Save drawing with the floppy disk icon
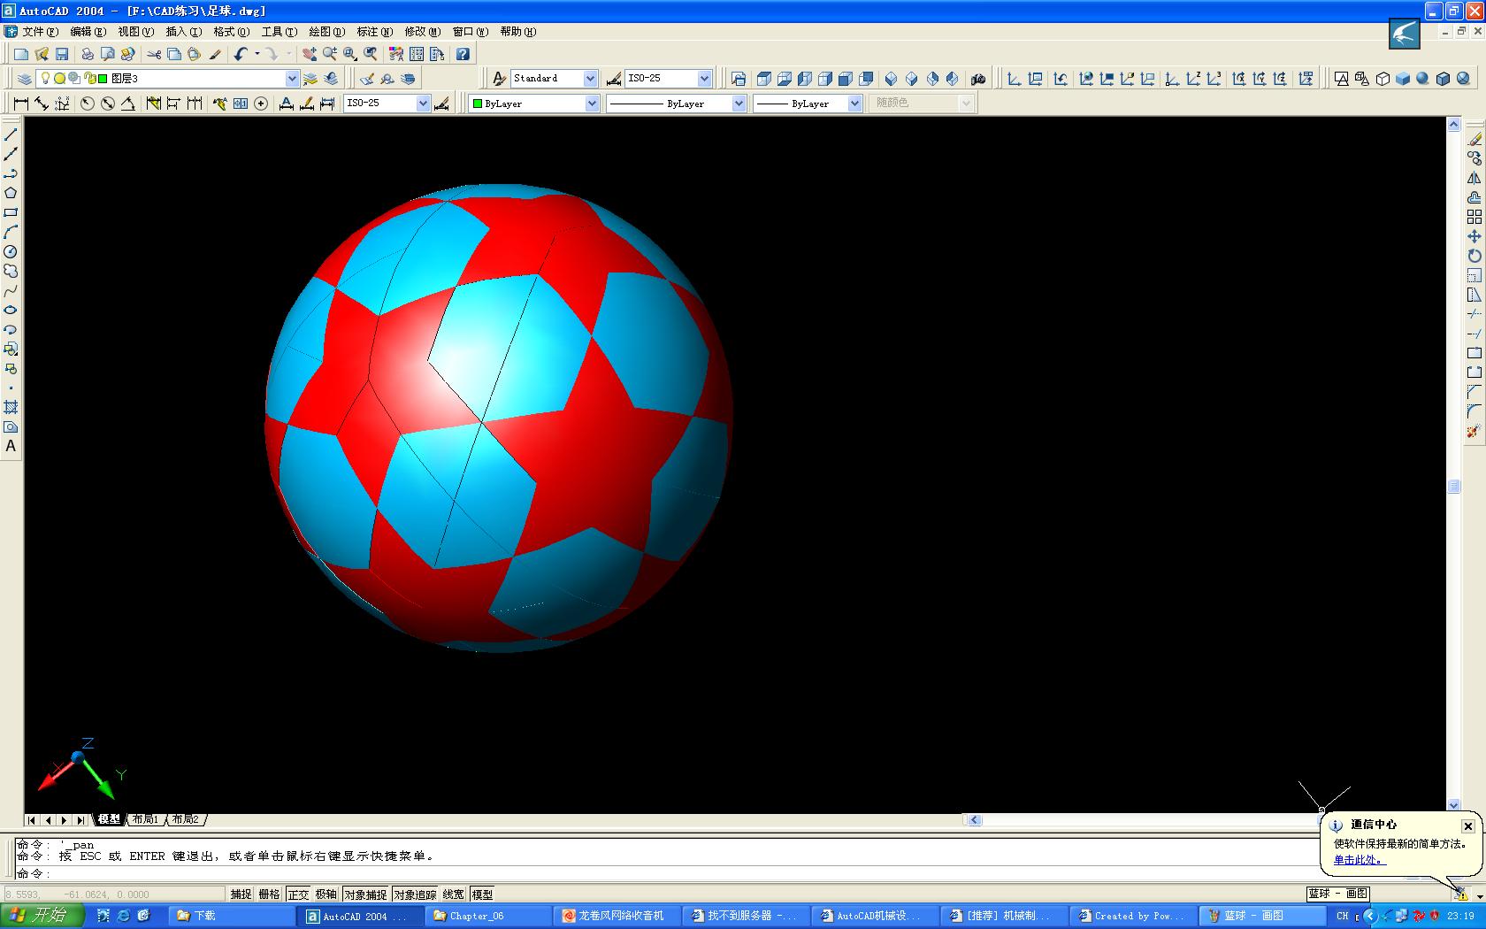1486x929 pixels. [61, 54]
